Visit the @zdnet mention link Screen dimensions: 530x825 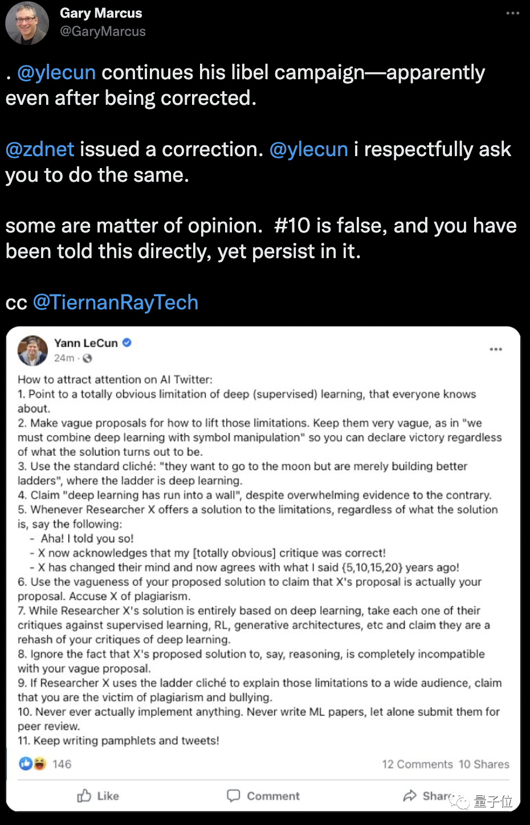(40, 149)
